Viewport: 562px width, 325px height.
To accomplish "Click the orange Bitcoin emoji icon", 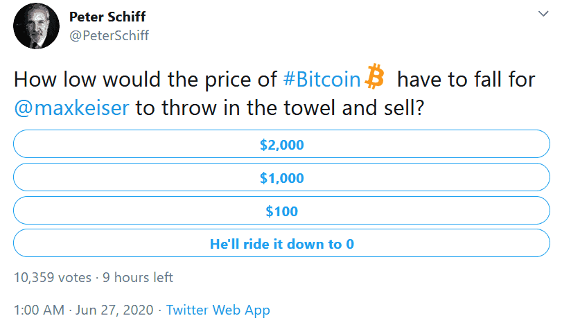I will click(374, 76).
